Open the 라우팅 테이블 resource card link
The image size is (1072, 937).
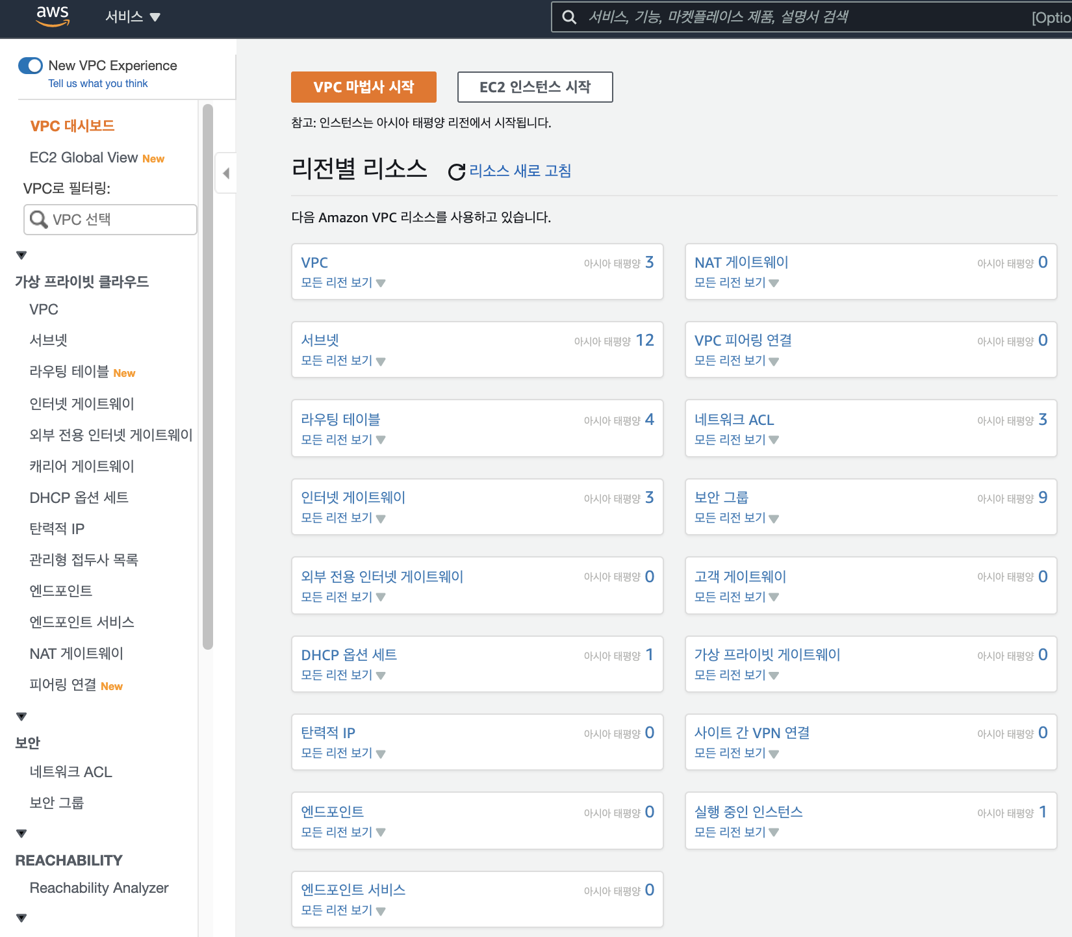pos(341,420)
